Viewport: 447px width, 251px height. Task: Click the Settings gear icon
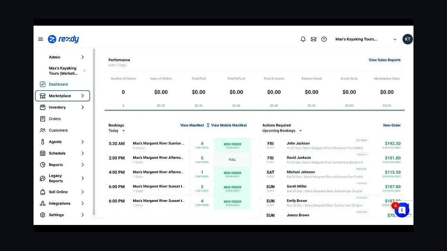42,215
